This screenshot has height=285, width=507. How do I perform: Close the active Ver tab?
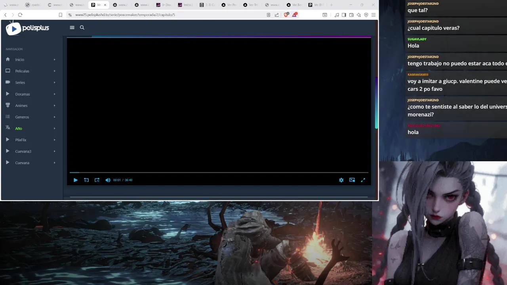pyautogui.click(x=105, y=5)
